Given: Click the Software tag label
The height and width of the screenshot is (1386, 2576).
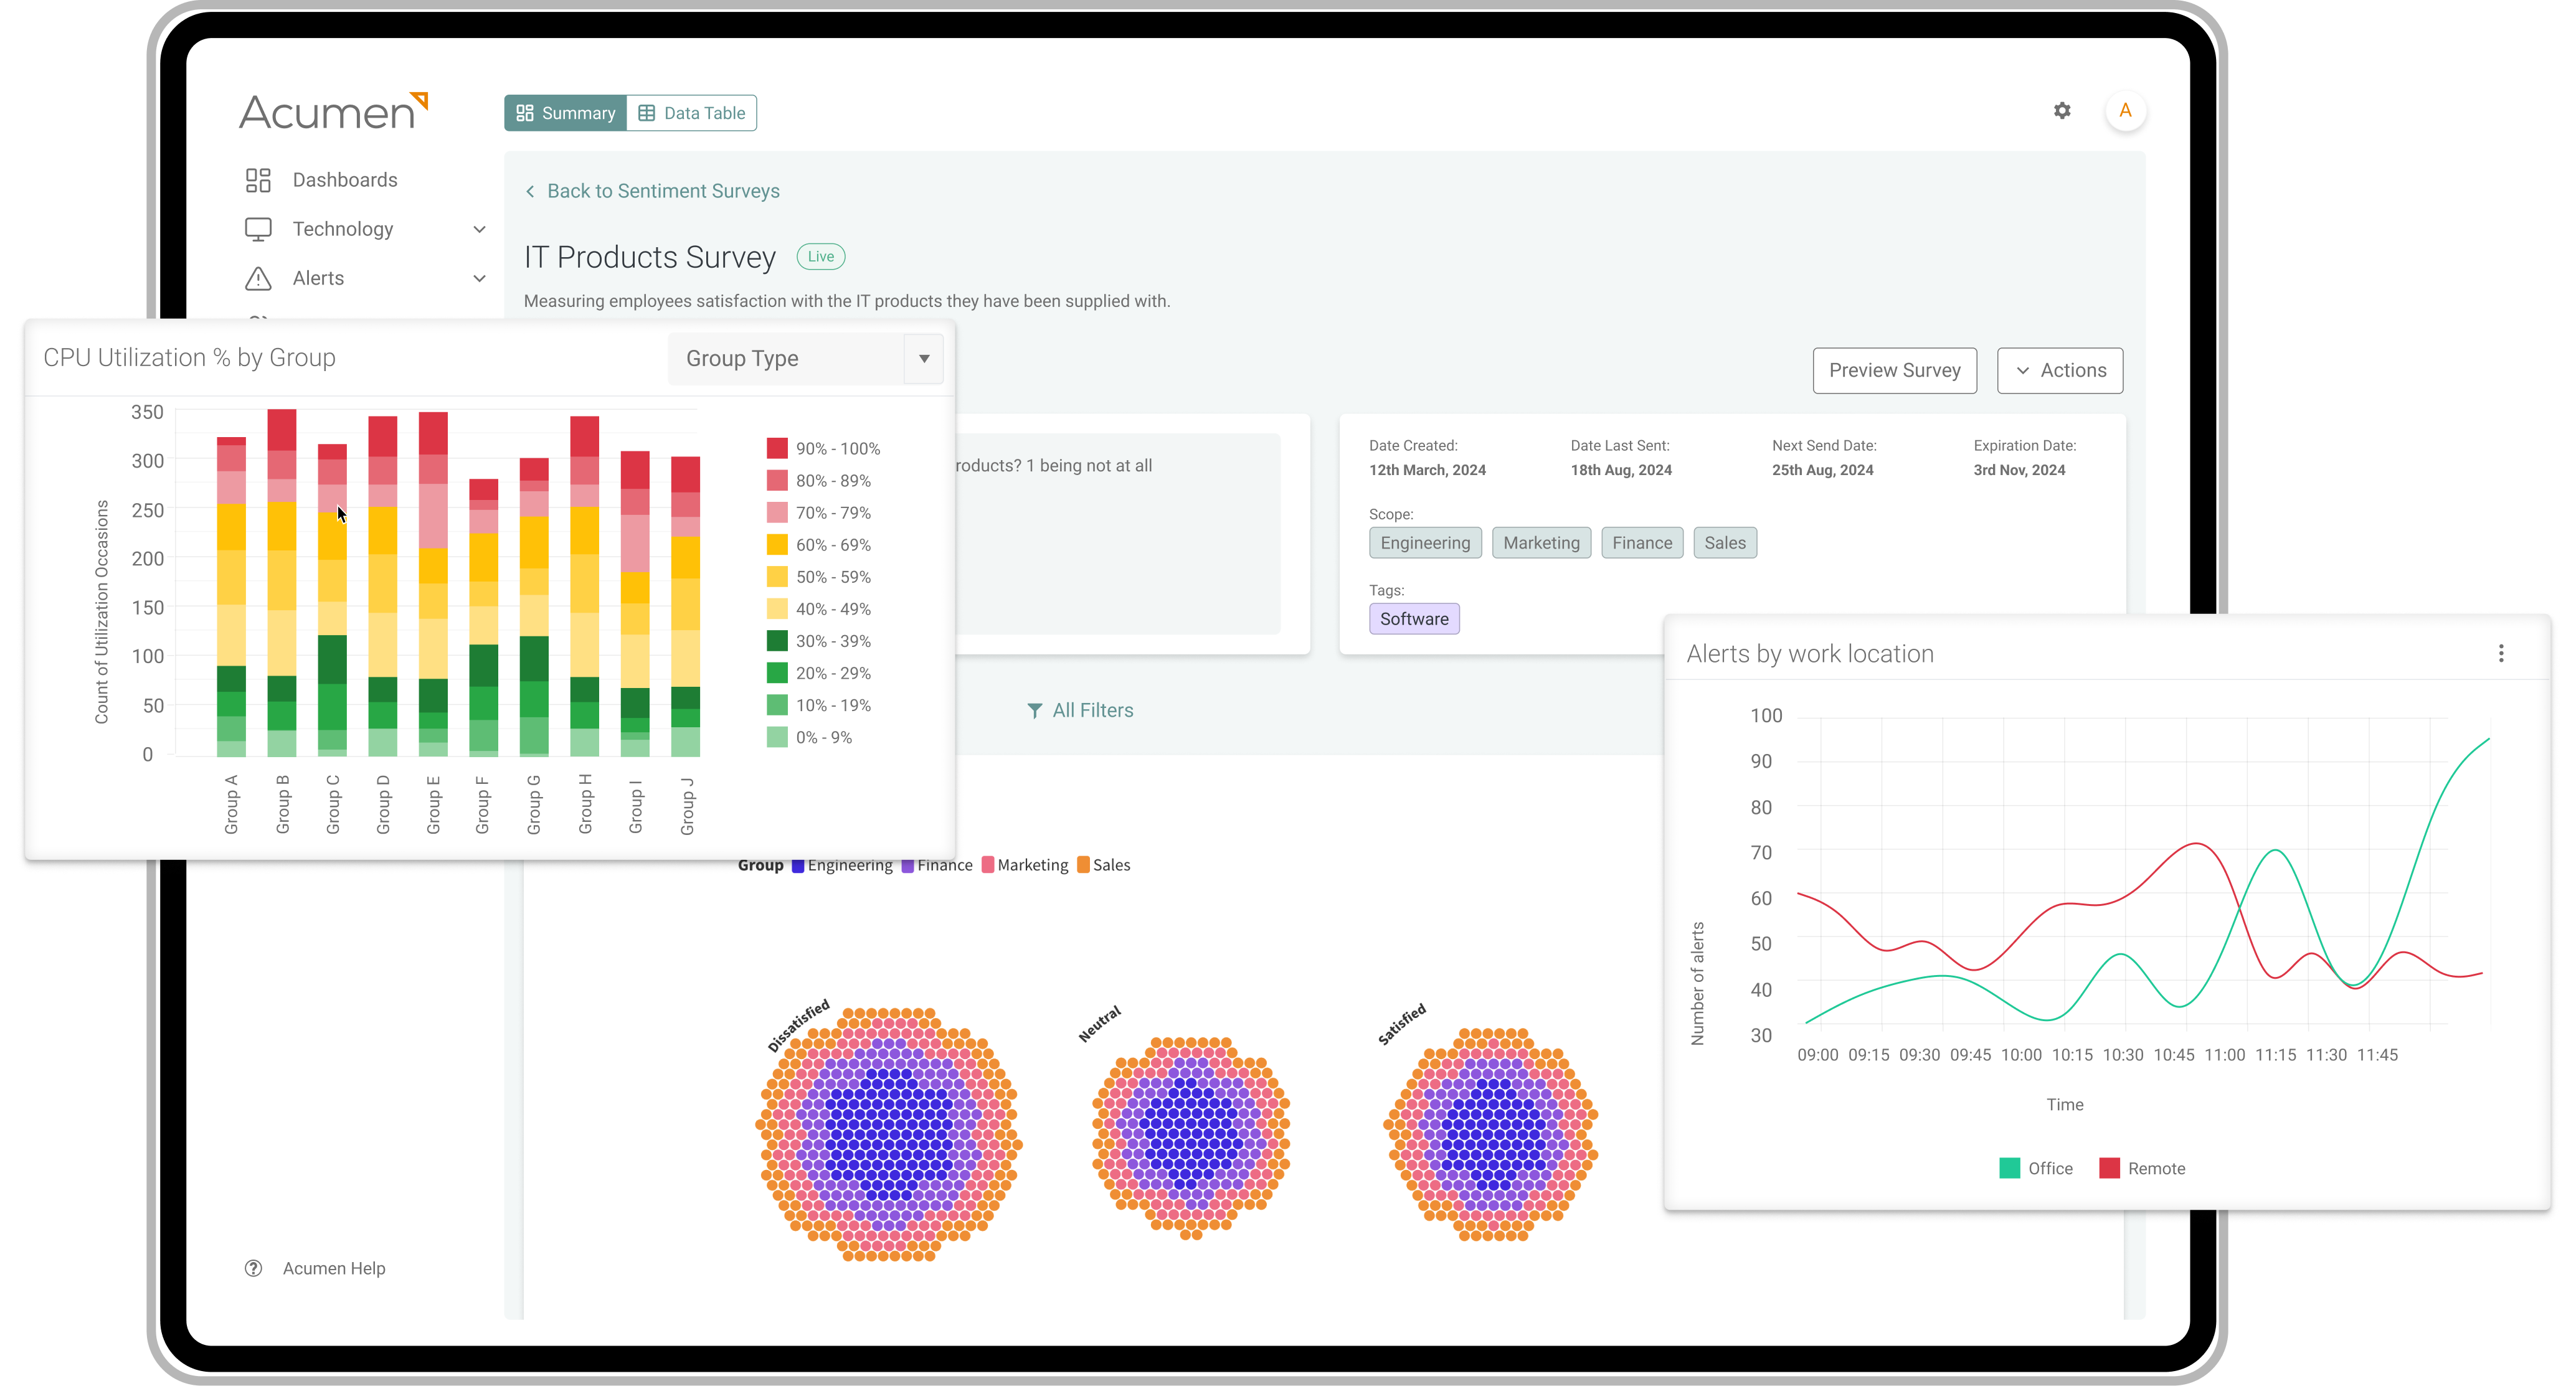Looking at the screenshot, I should click(1415, 618).
